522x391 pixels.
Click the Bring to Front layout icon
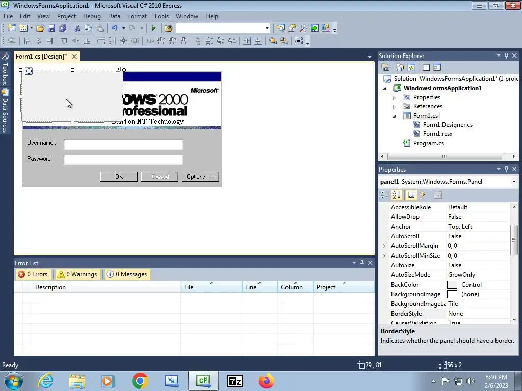(273, 41)
